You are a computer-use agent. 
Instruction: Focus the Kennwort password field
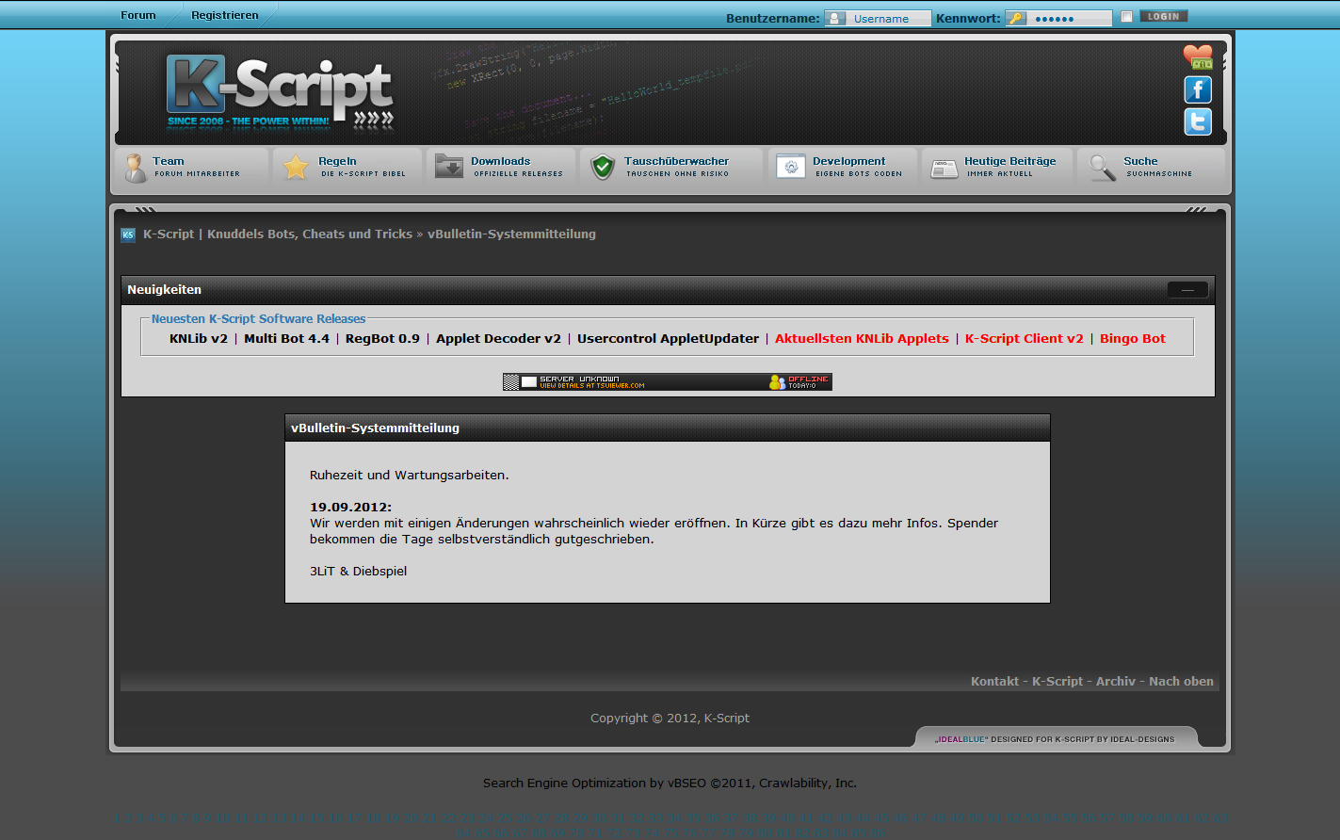(x=1069, y=19)
